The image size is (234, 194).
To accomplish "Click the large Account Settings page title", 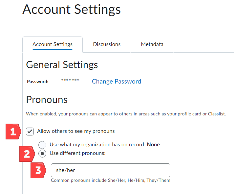I will click(72, 9).
